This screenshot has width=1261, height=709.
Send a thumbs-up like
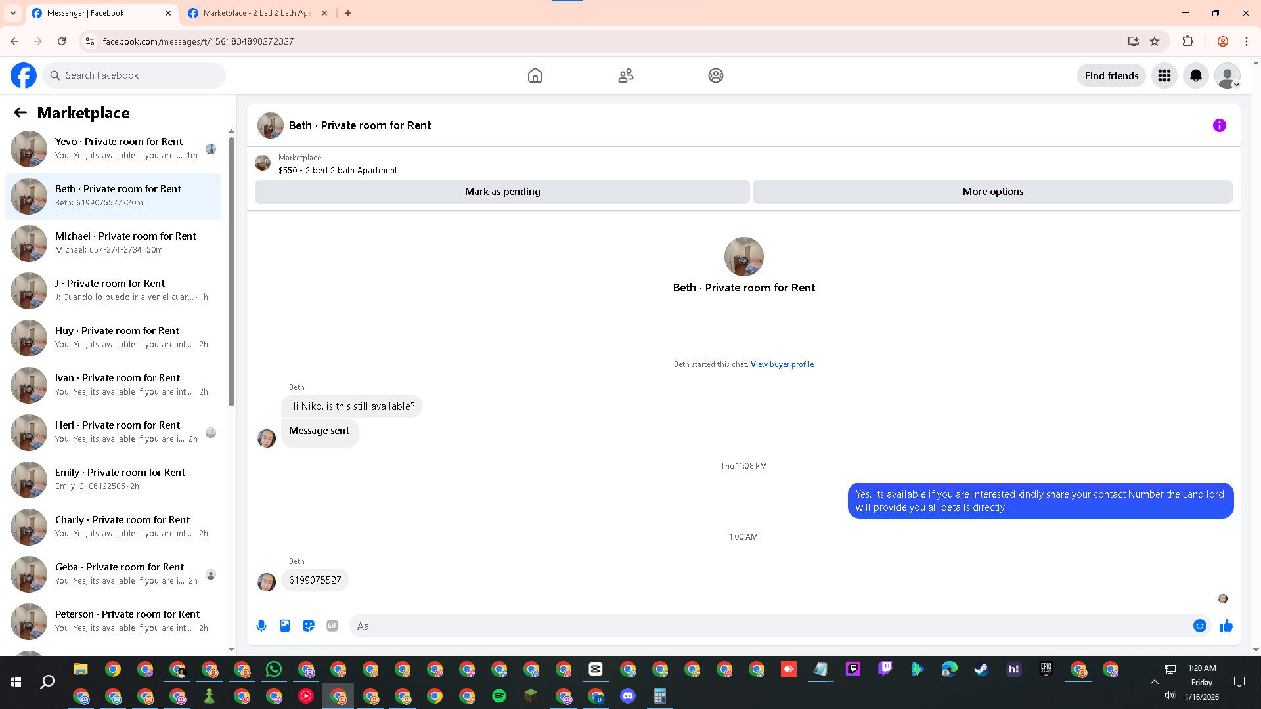(1226, 626)
